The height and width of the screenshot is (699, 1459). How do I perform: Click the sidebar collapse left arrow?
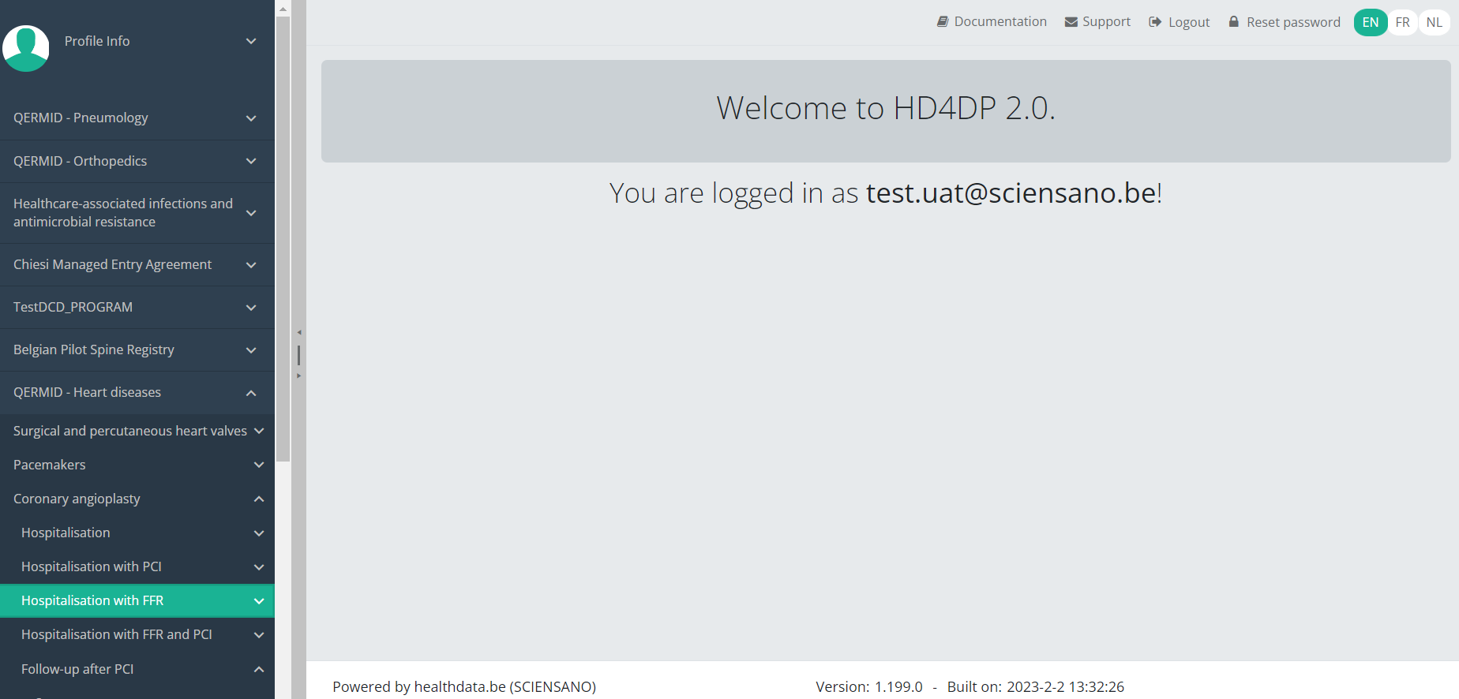click(299, 332)
